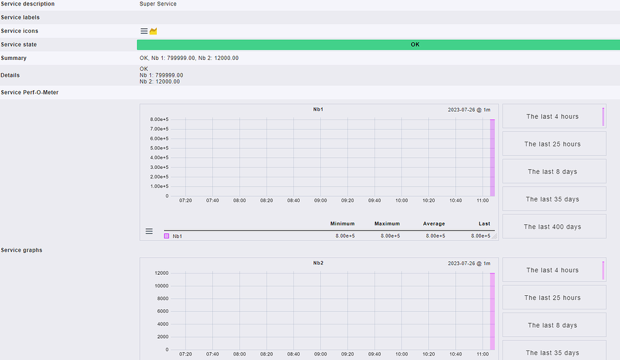
Task: Show the last 35 days on the Nb2 graph
Action: point(553,352)
